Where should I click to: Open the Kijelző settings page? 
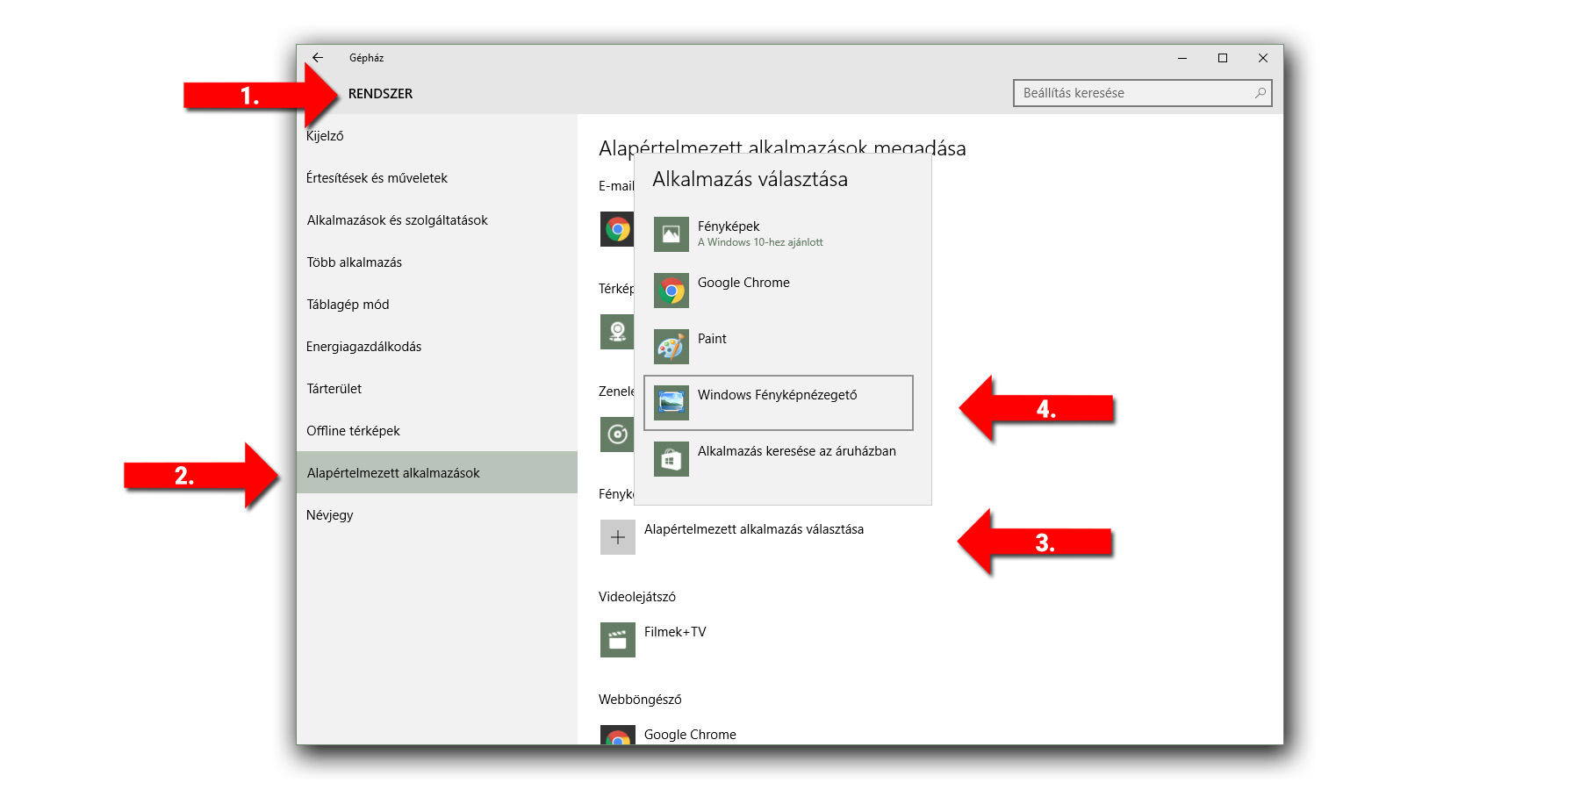pos(325,136)
